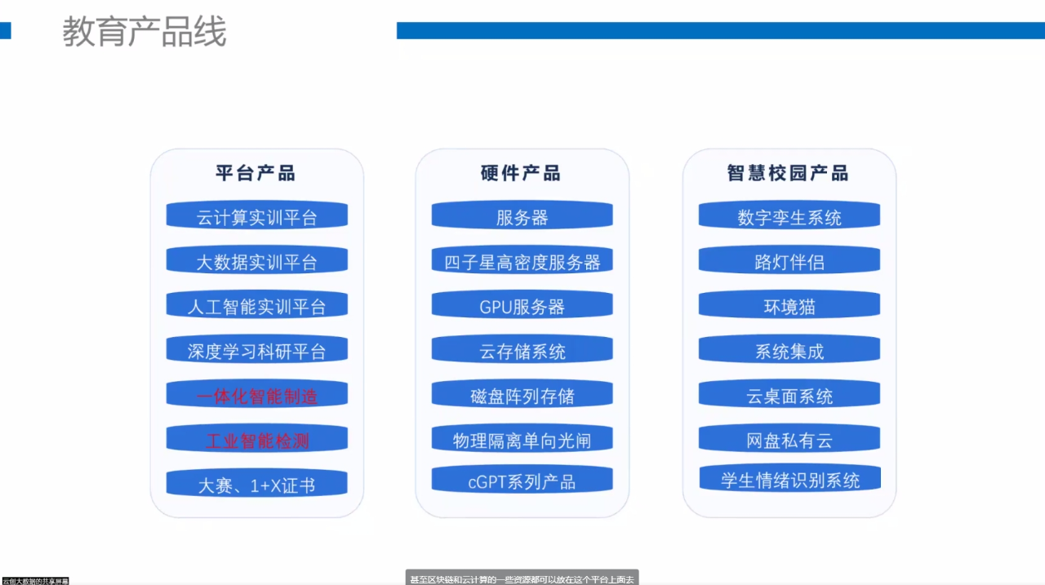Click 物理隔离单向光闸 item
This screenshot has width=1045, height=585.
tap(522, 441)
